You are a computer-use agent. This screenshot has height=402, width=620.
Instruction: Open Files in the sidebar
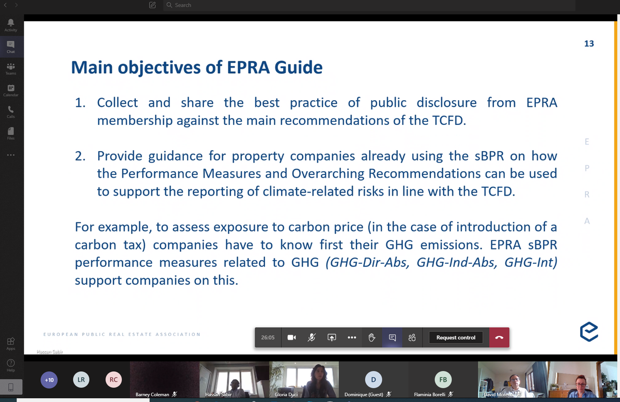(10, 134)
